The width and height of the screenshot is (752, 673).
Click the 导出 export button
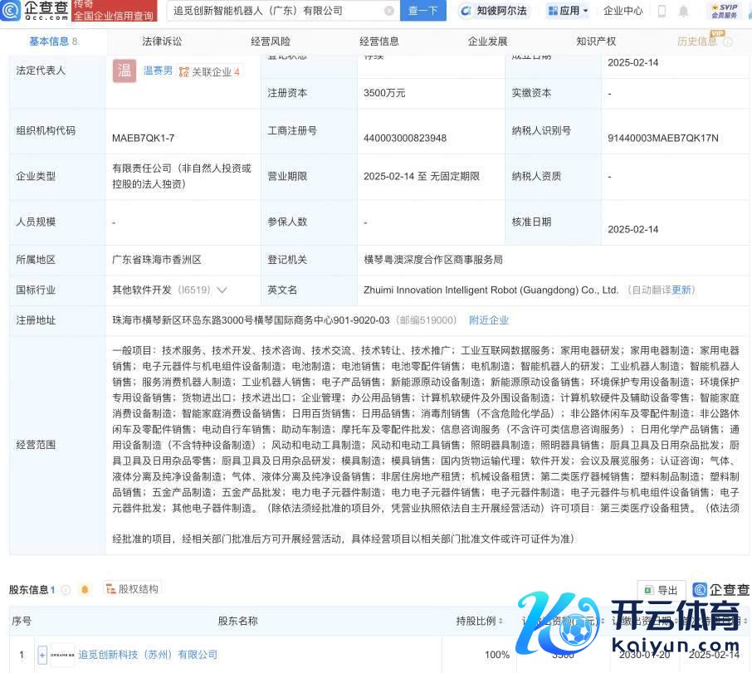tap(662, 590)
